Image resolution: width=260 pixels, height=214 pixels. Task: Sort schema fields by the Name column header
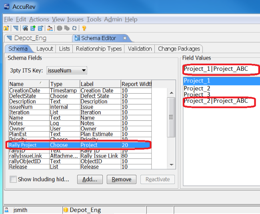point(28,84)
